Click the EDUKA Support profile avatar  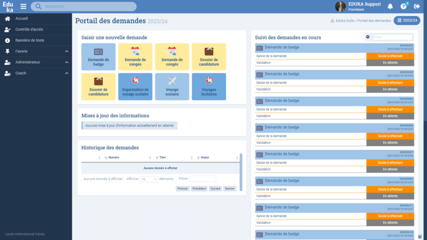point(340,7)
